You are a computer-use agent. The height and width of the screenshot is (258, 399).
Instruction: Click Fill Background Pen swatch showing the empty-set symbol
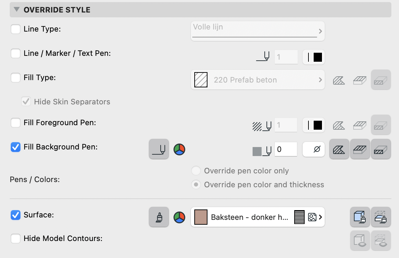click(x=314, y=149)
